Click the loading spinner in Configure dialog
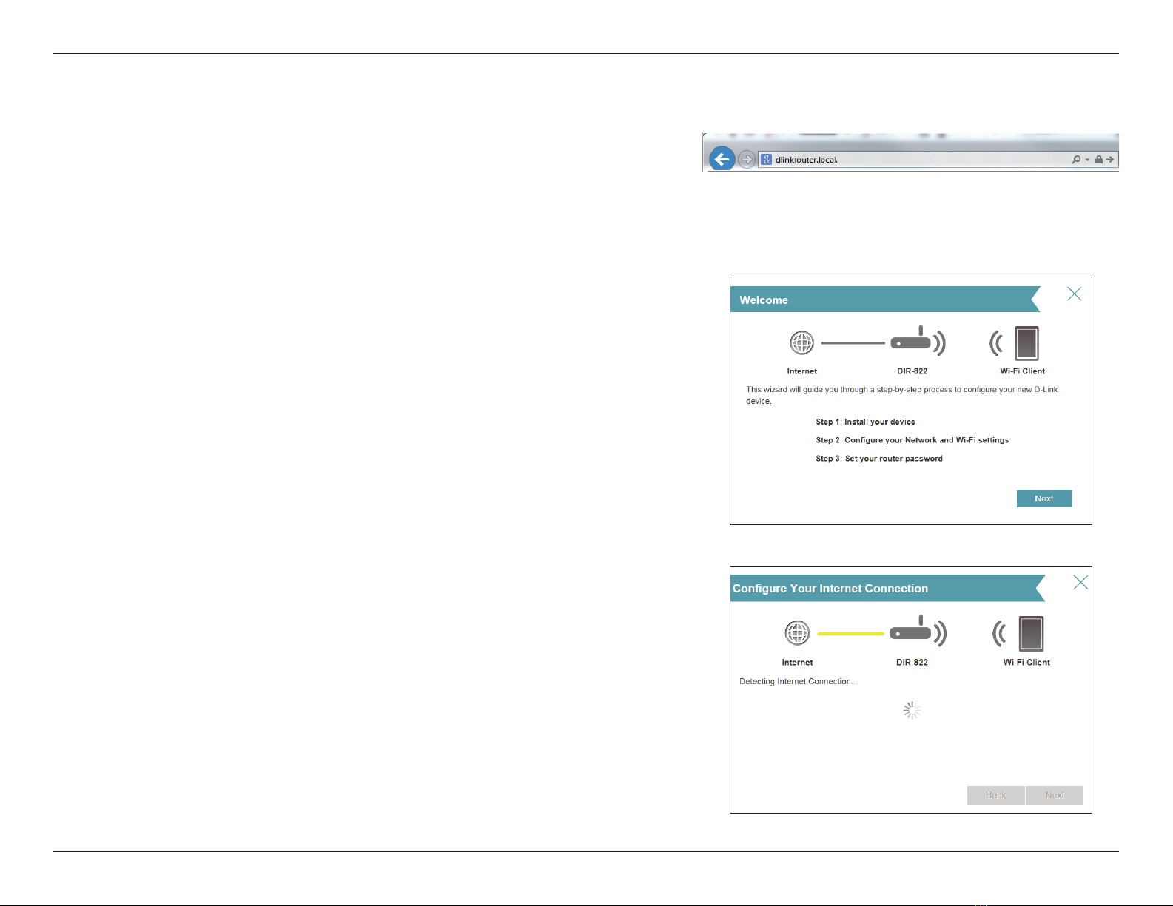 (912, 711)
